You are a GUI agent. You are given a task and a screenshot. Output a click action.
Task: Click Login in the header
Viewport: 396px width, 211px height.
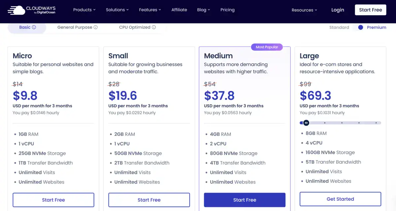(x=338, y=10)
